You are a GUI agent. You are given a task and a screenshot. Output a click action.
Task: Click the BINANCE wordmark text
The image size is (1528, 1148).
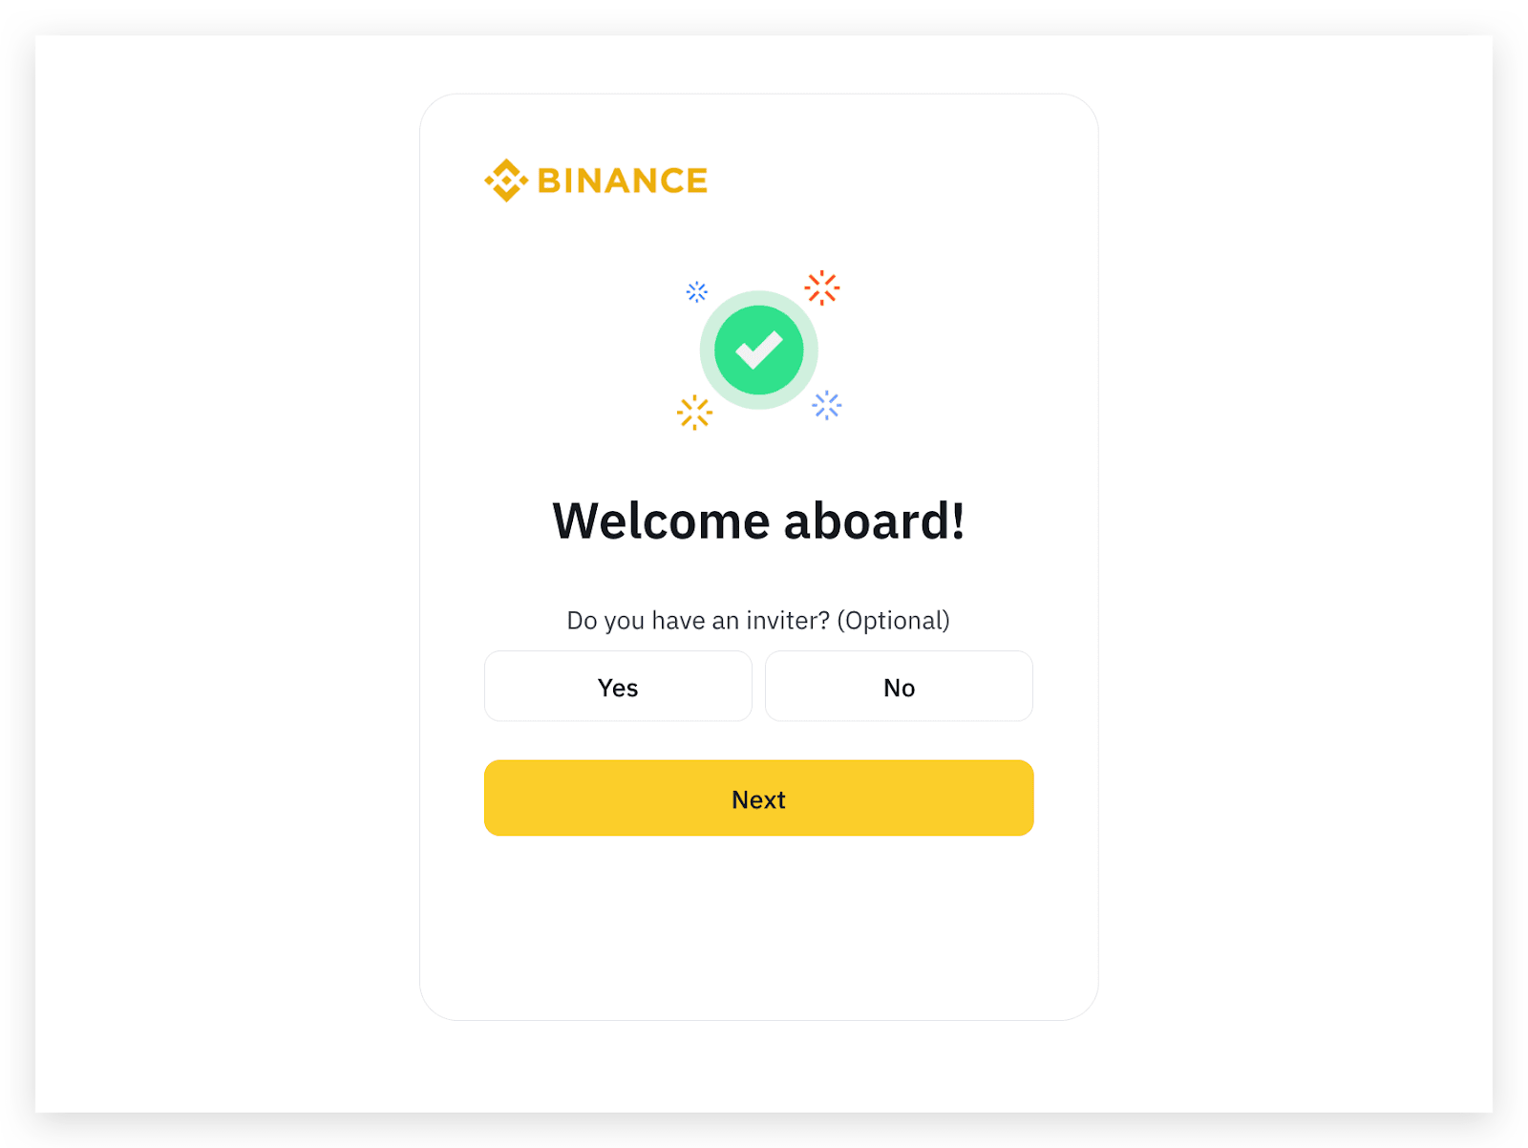point(623,181)
